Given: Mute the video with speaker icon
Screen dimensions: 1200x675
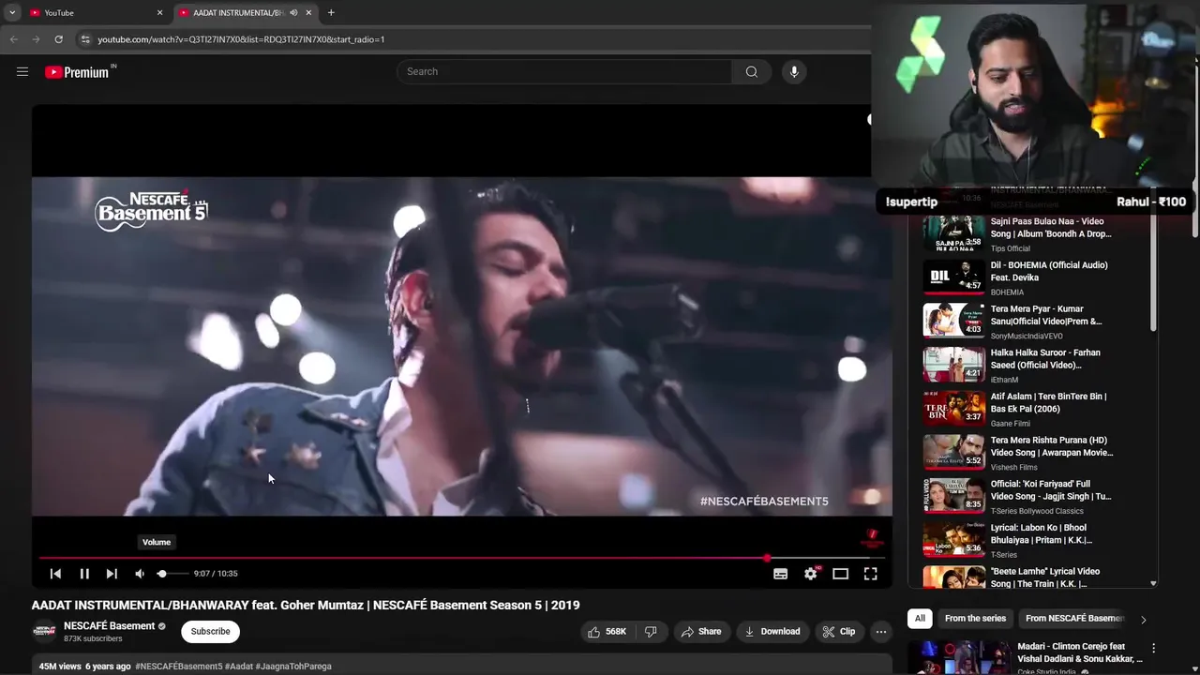Looking at the screenshot, I should [140, 574].
